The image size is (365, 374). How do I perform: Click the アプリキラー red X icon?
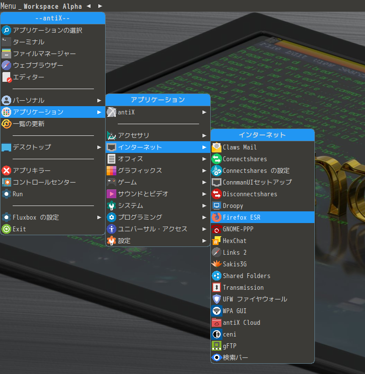pyautogui.click(x=6, y=170)
